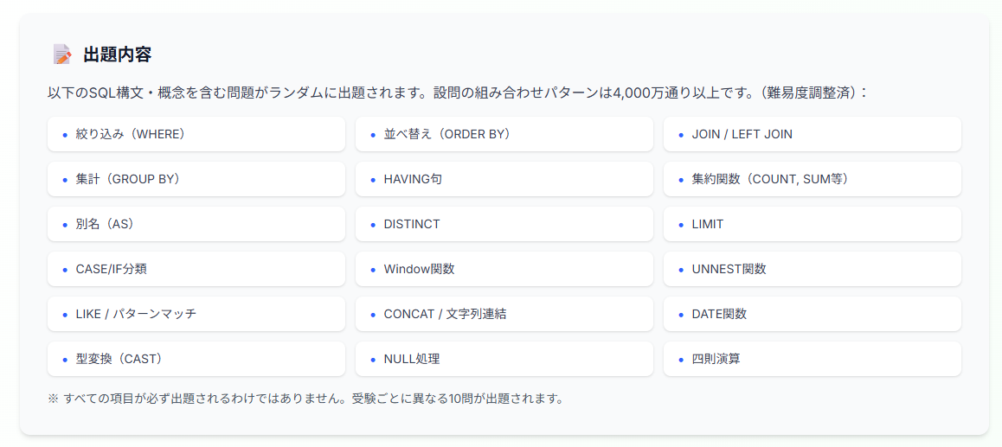Pick the DATE関数 card

pyautogui.click(x=812, y=314)
